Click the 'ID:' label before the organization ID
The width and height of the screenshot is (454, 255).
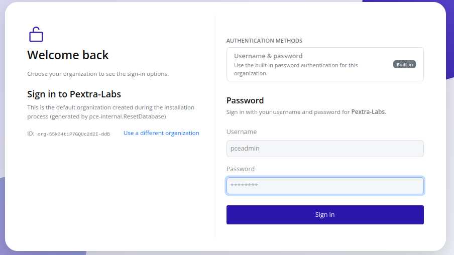tap(31, 134)
